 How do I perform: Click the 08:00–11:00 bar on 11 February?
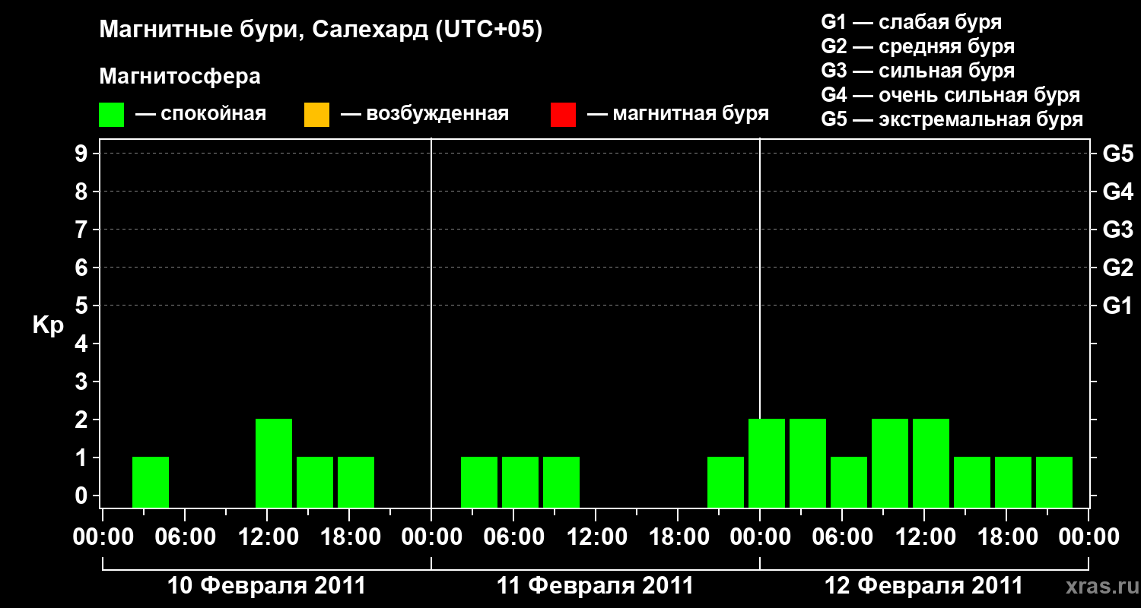pos(561,482)
